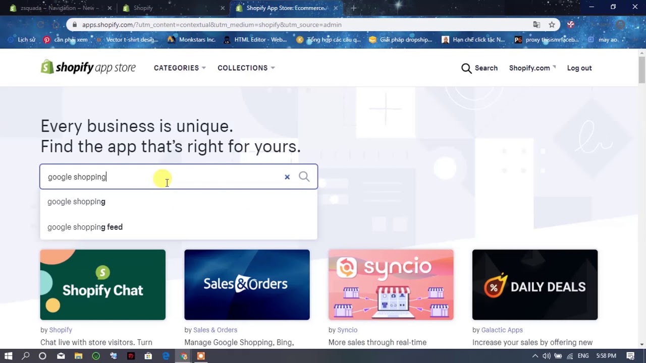Screen dimensions: 646x363
Task: Submit search with the magnifier icon
Action: [x=304, y=176]
